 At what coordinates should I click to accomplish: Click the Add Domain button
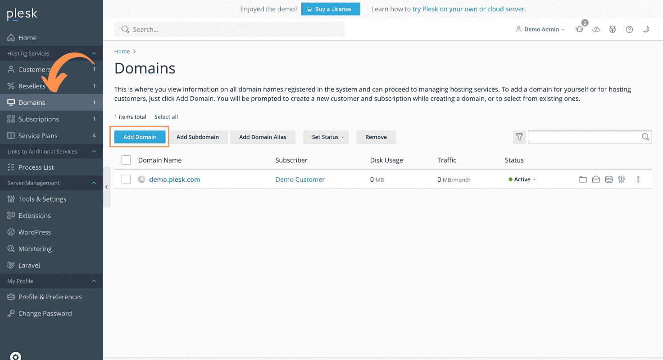point(140,137)
